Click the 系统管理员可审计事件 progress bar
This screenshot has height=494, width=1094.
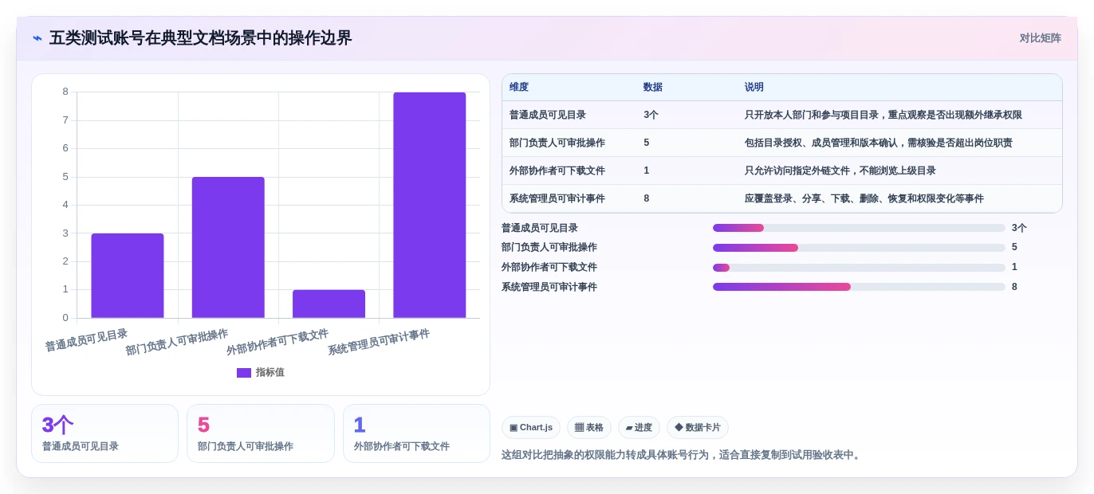pyautogui.click(x=859, y=287)
